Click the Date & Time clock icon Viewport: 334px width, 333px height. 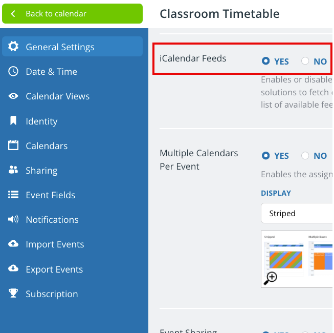point(13,71)
